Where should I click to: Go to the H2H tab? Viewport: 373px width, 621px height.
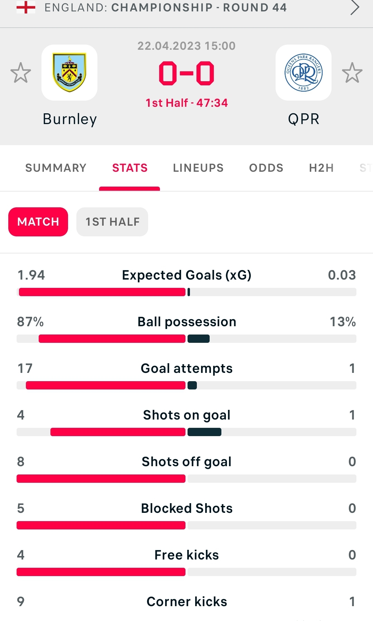(x=321, y=168)
